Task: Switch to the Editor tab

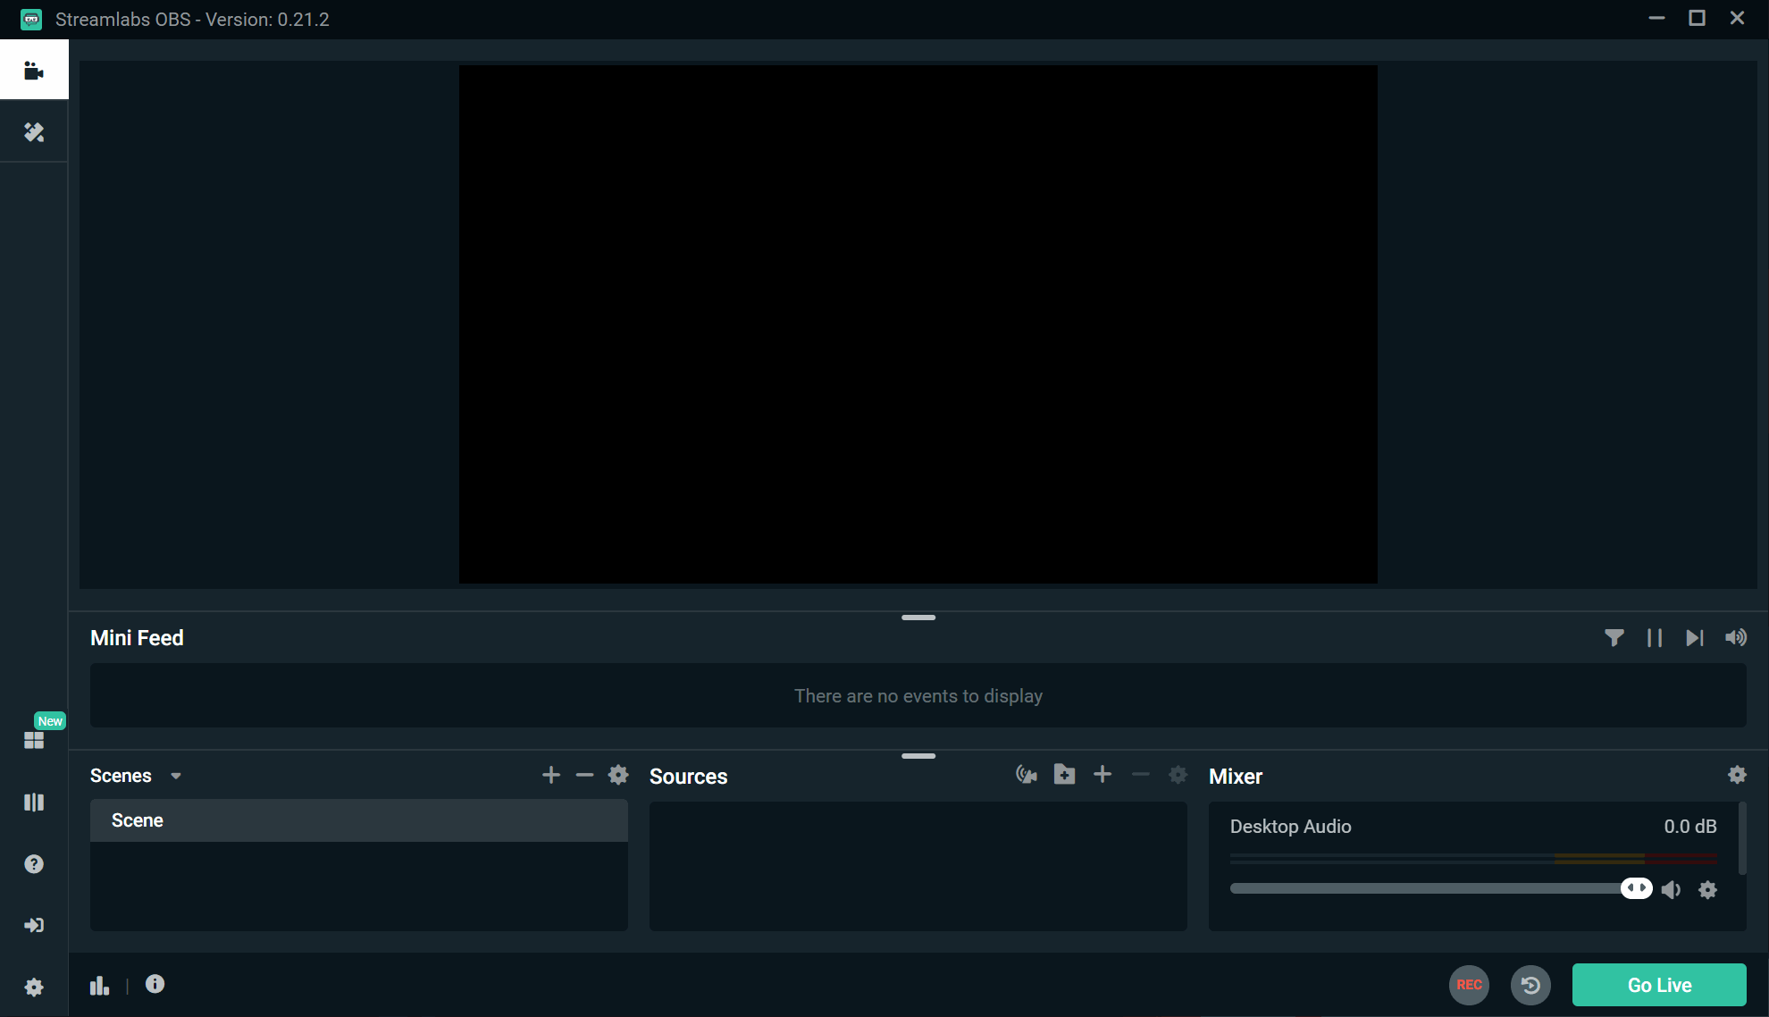Action: (x=34, y=69)
